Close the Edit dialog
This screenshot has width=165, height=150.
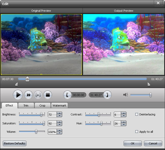pyautogui.click(x=158, y=3)
